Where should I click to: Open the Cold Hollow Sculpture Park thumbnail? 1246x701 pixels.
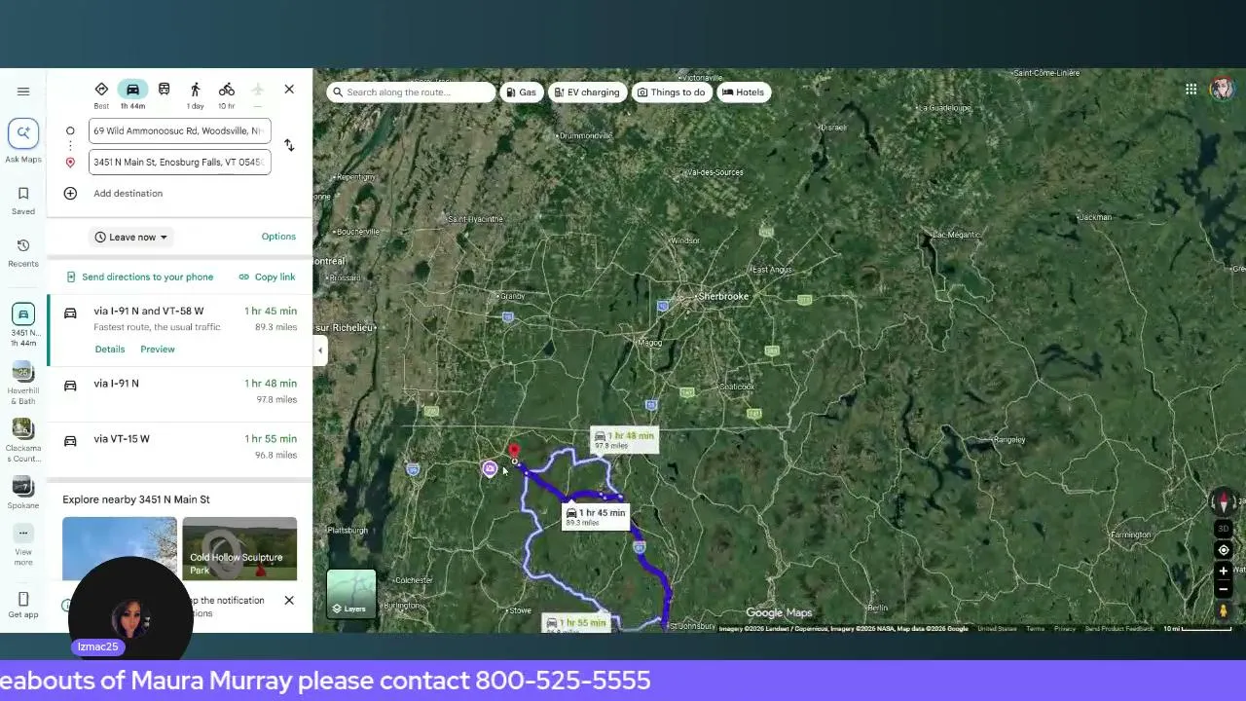pyautogui.click(x=239, y=548)
